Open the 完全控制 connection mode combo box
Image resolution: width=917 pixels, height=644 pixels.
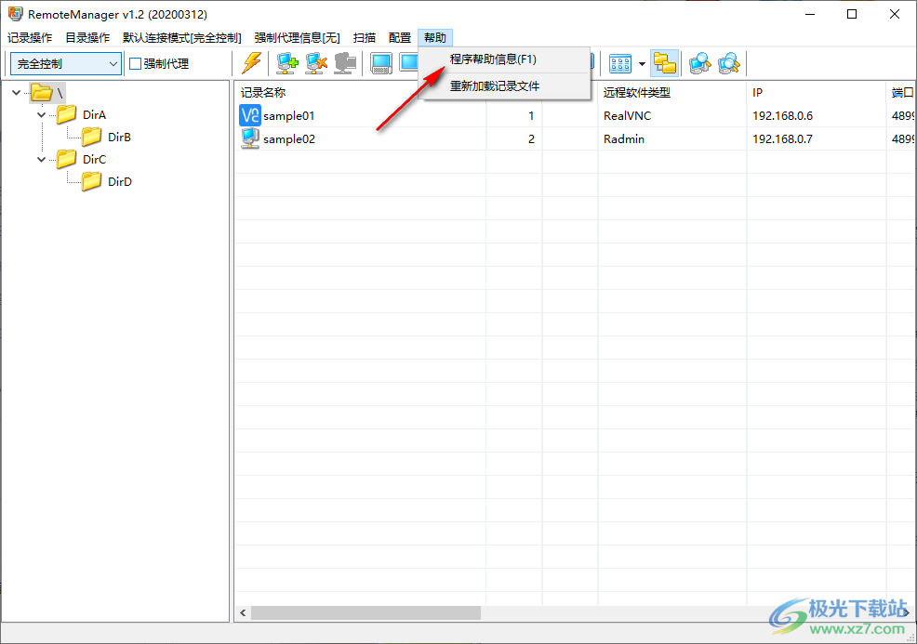pos(65,64)
